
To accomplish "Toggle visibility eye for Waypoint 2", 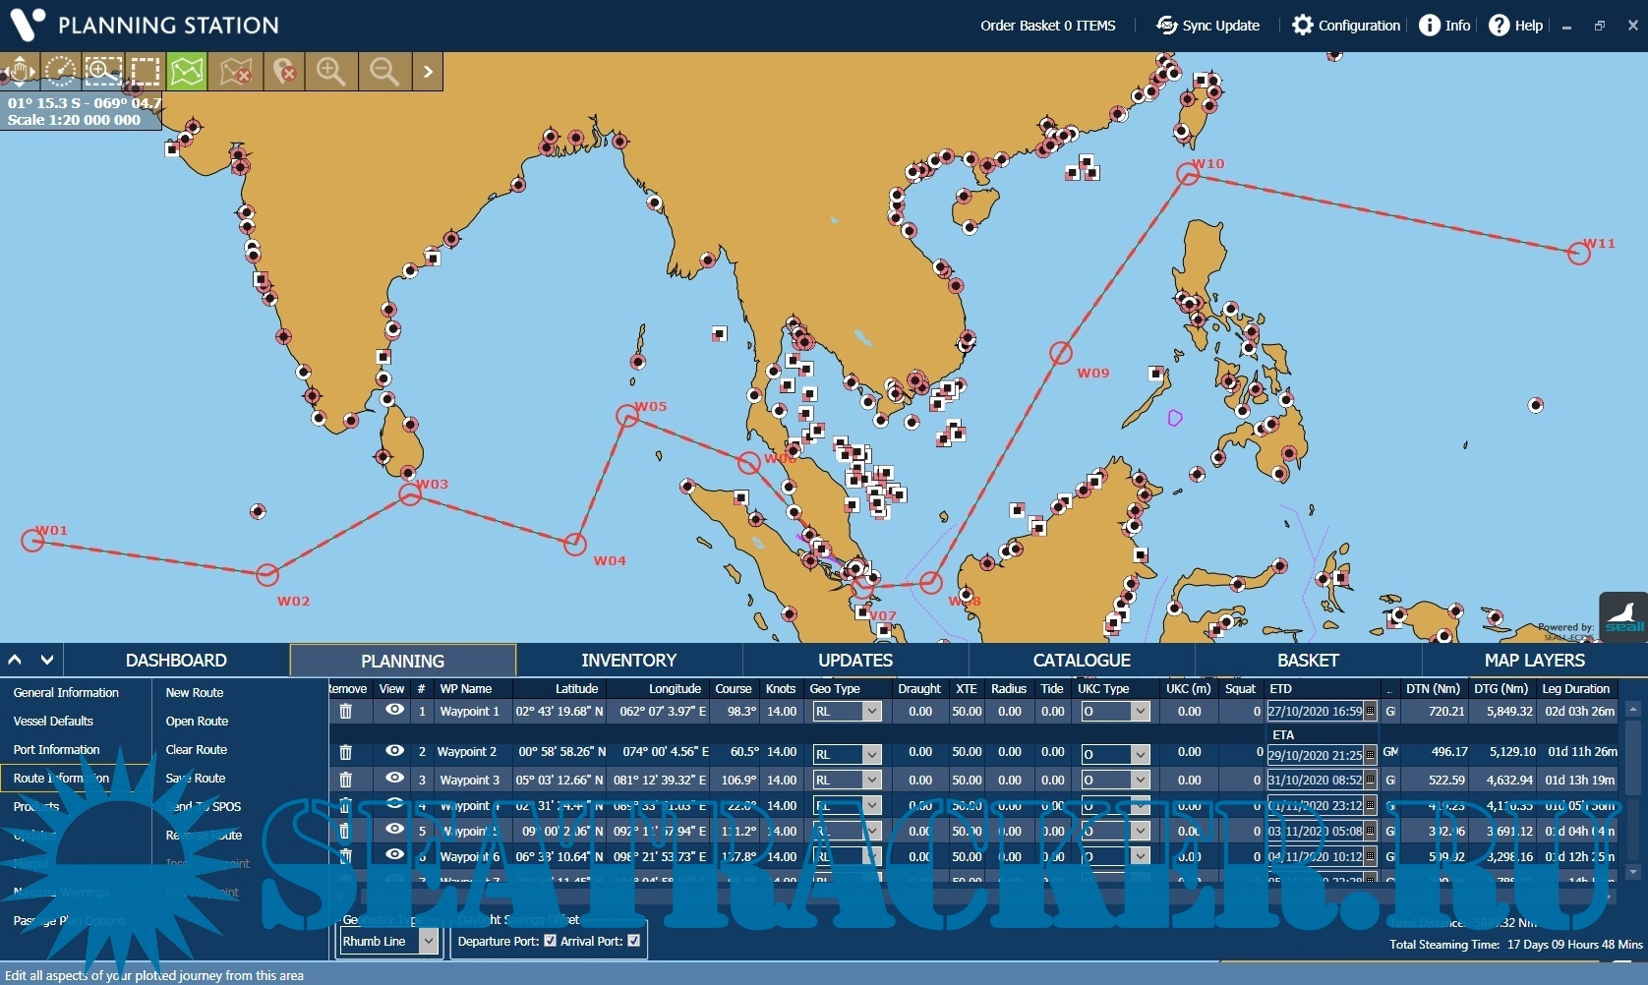I will (x=394, y=751).
